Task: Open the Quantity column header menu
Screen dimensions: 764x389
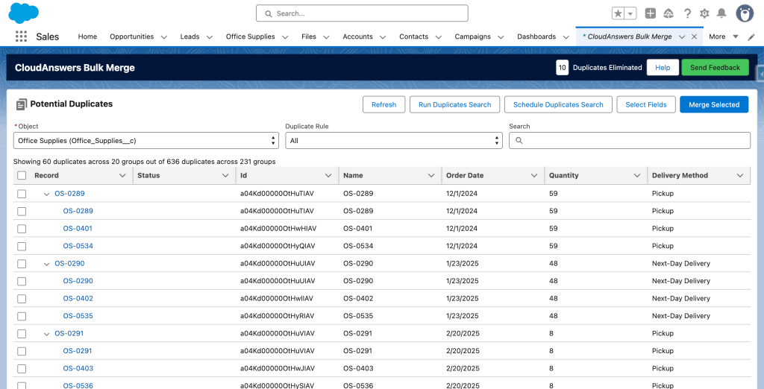Action: click(x=637, y=176)
